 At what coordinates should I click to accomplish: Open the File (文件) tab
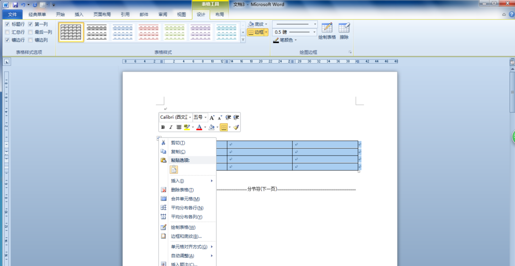click(x=12, y=15)
